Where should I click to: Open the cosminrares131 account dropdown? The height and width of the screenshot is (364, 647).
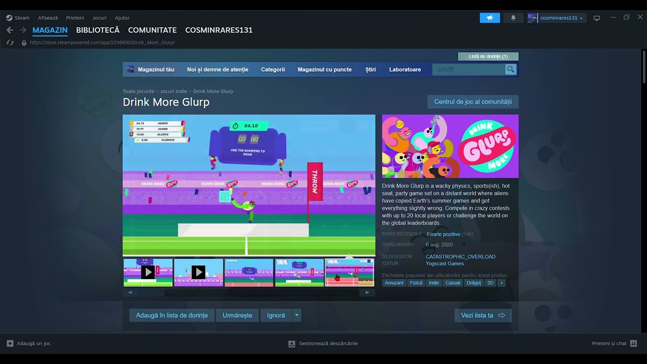point(562,18)
